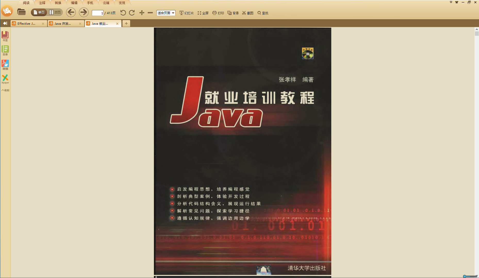This screenshot has width=479, height=278.
Task: Take a screenshot (截图)
Action: pos(248,13)
